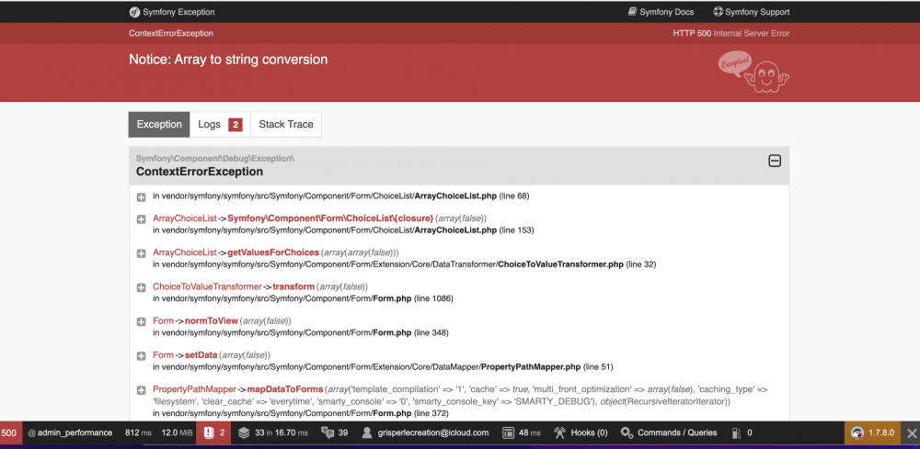The image size is (920, 449).
Task: Click the setData method name
Action: (x=201, y=354)
